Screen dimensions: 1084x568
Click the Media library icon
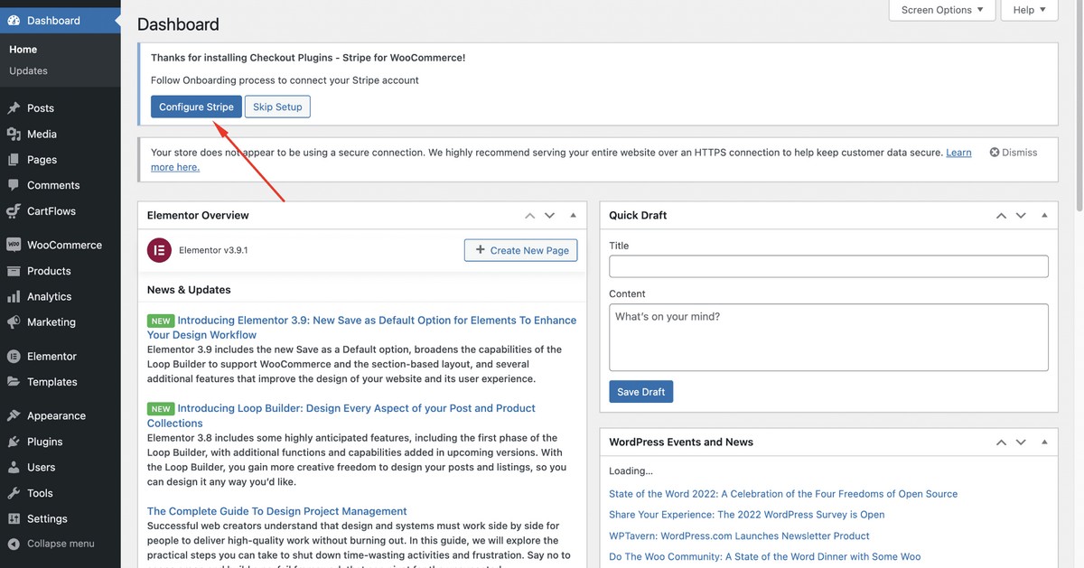point(14,134)
